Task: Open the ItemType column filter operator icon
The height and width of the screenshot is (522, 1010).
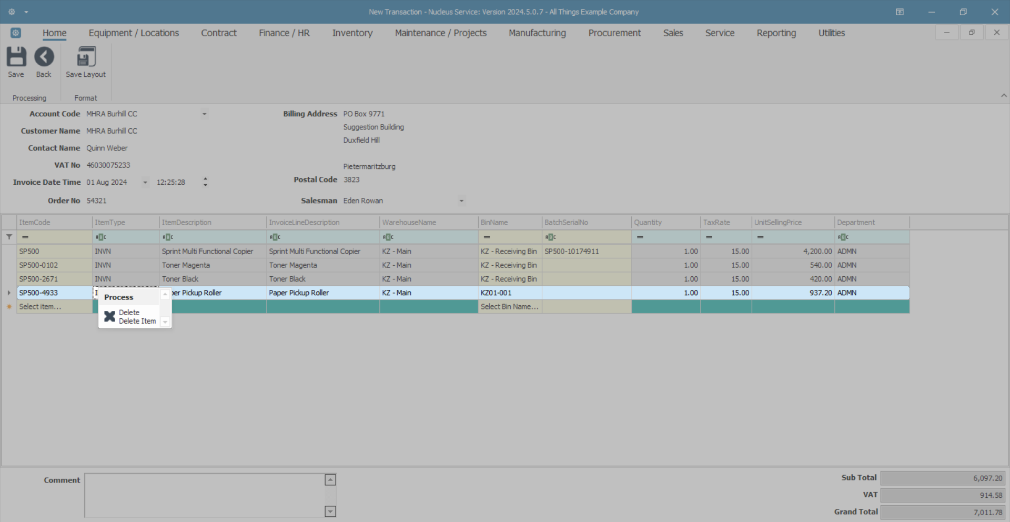Action: tap(100, 237)
